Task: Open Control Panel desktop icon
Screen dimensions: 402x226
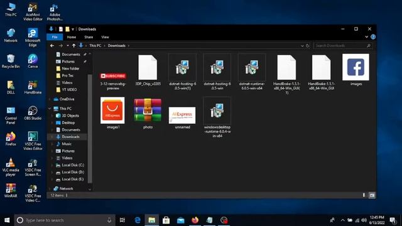Action: (11, 116)
